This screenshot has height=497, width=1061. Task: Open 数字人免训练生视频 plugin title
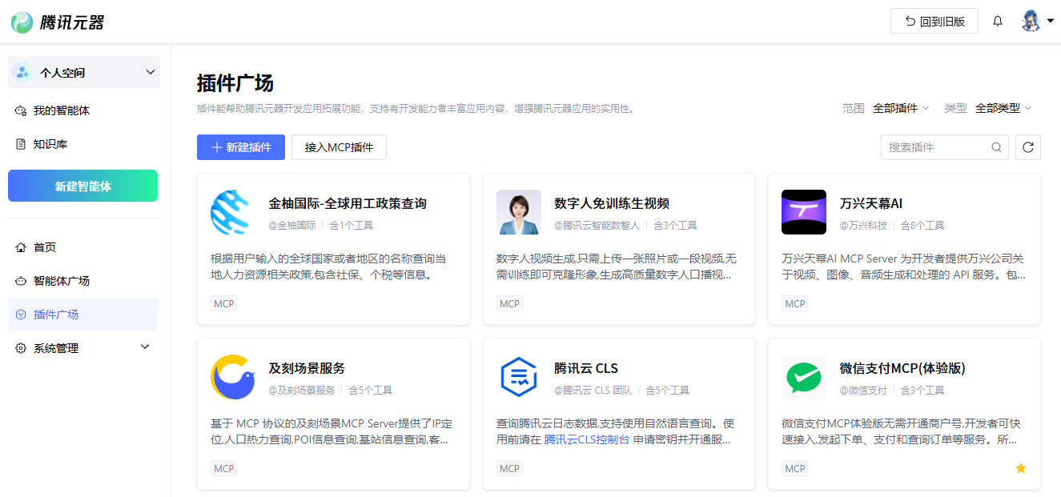[612, 203]
